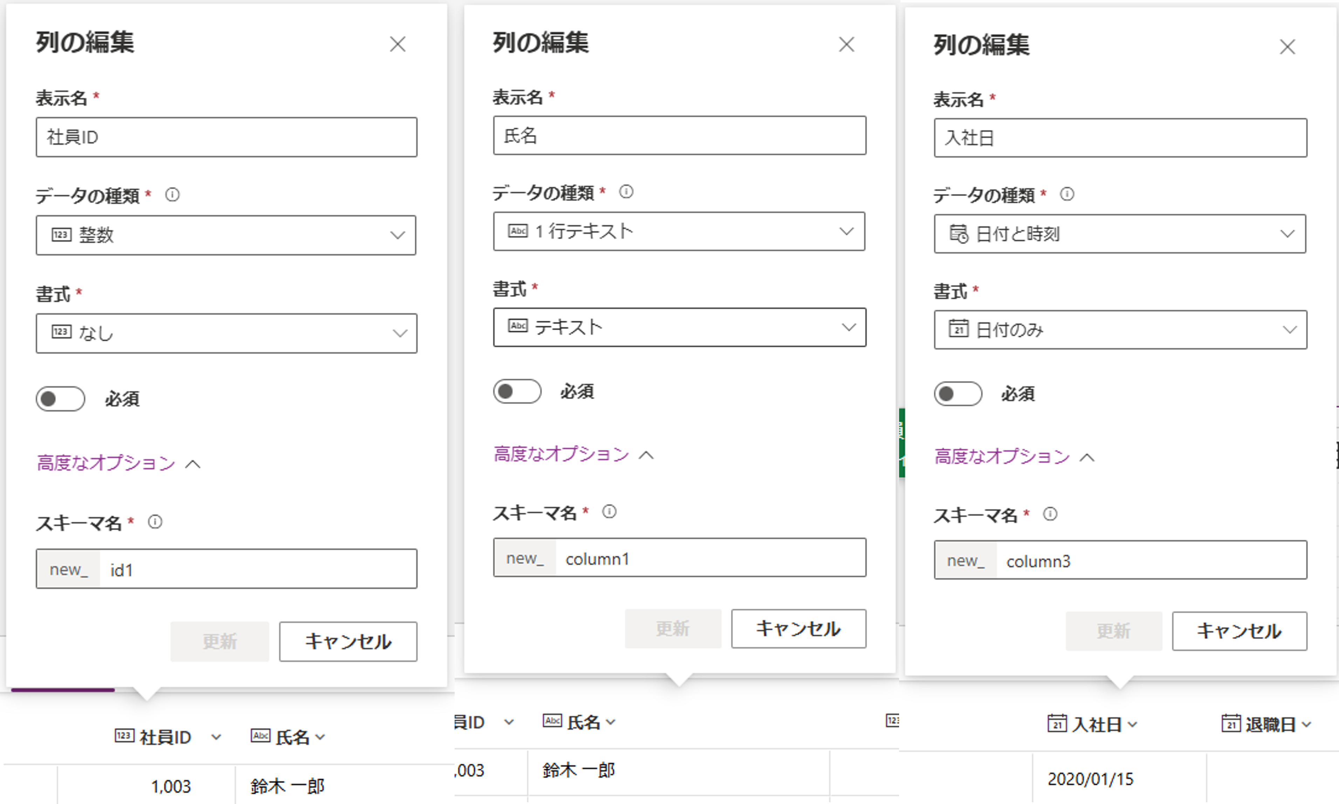The height and width of the screenshot is (804, 1339).
Task: Click number icon of 社員ID column header
Action: [x=125, y=736]
